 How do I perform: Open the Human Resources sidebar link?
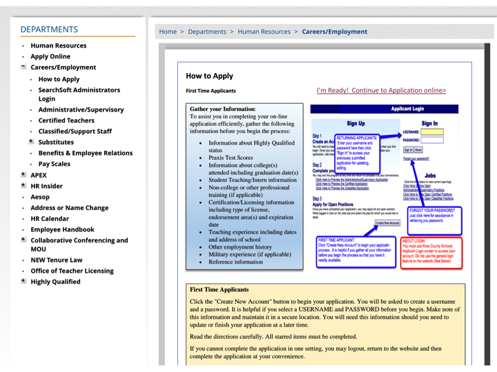(58, 45)
